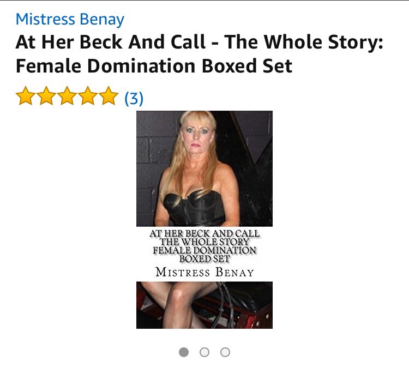The height and width of the screenshot is (368, 409).
Task: Open the lower book cover photo strip
Action: [204, 305]
